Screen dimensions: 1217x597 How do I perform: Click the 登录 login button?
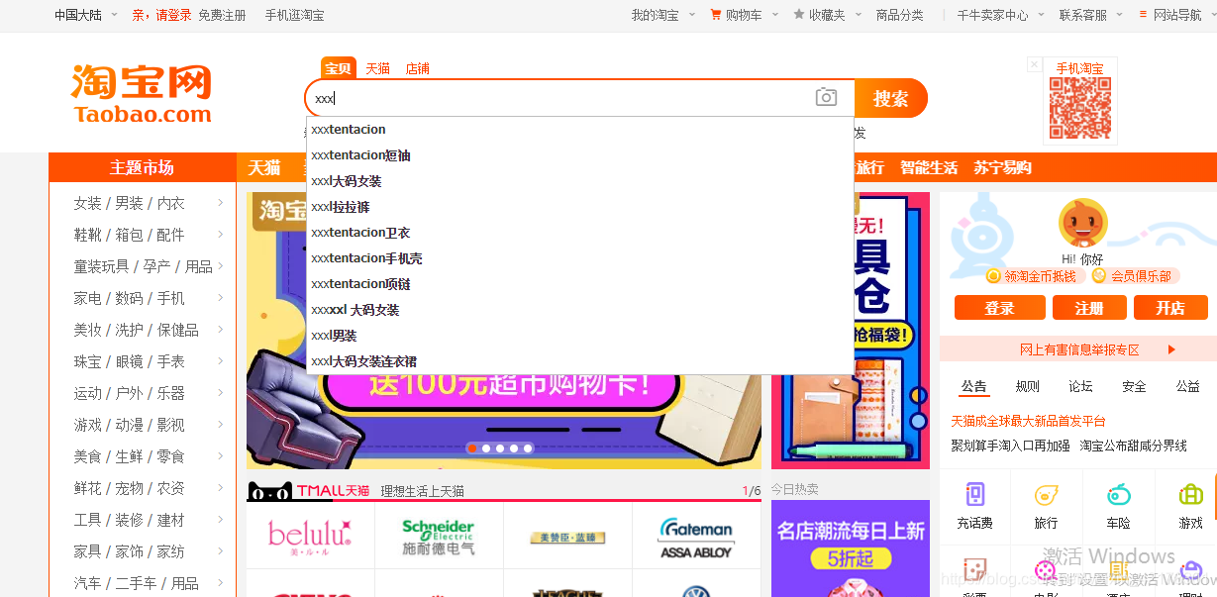tap(1000, 308)
